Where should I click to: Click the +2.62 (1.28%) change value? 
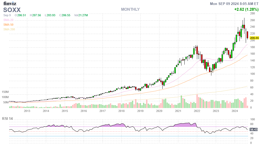click(x=246, y=9)
